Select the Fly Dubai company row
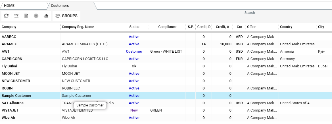The image size is (332, 124). pos(9,66)
